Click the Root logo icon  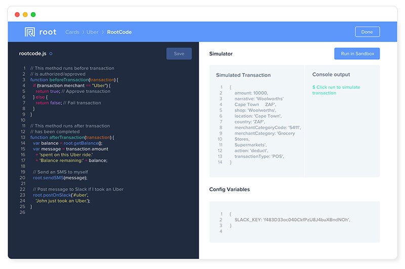pyautogui.click(x=30, y=32)
